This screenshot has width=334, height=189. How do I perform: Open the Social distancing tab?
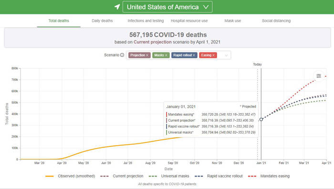[x=276, y=21]
